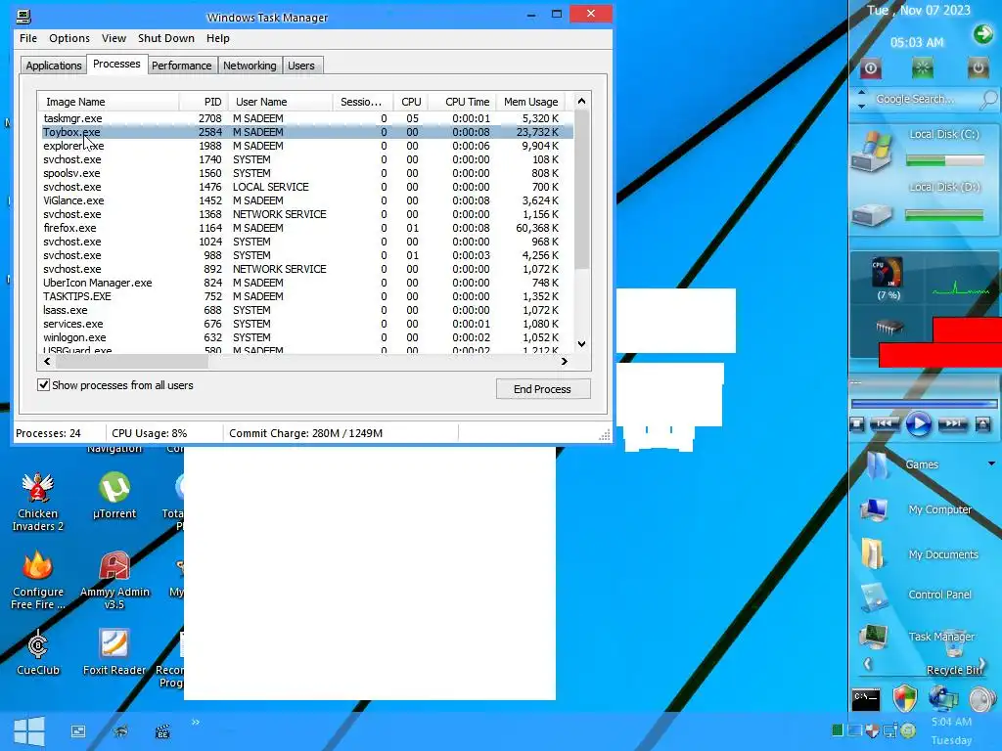This screenshot has height=751, width=1002.
Task: Click the Task Manager title bar icon
Action: 23,16
